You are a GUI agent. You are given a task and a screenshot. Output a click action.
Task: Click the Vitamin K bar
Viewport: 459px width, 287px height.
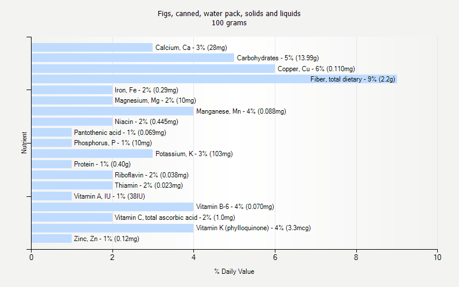click(x=112, y=228)
